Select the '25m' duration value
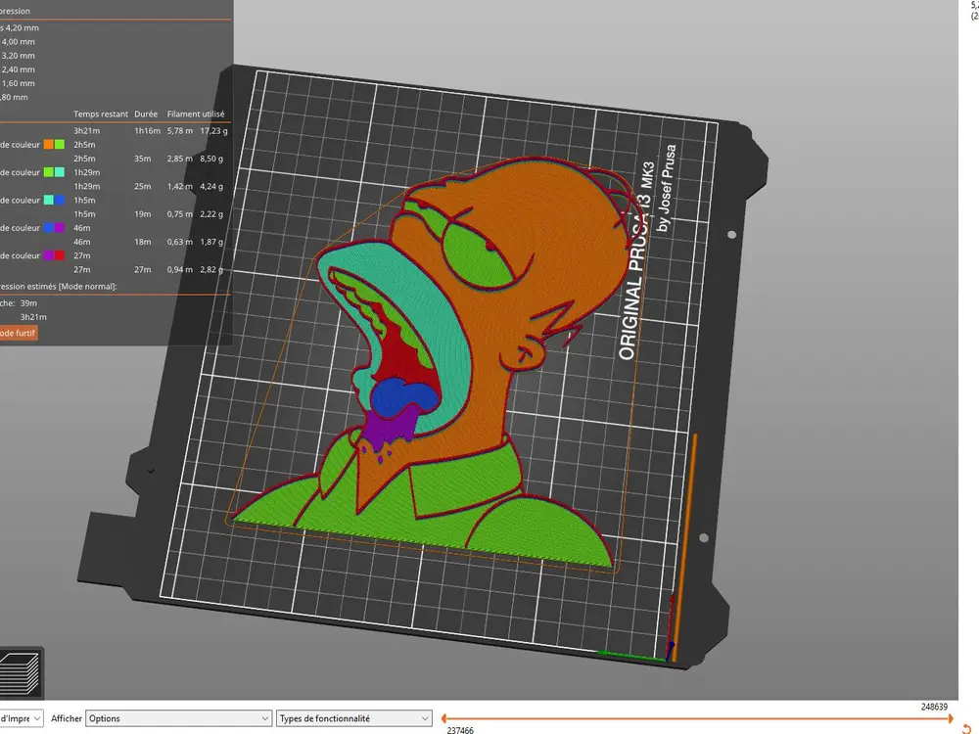979x734 pixels. click(142, 186)
